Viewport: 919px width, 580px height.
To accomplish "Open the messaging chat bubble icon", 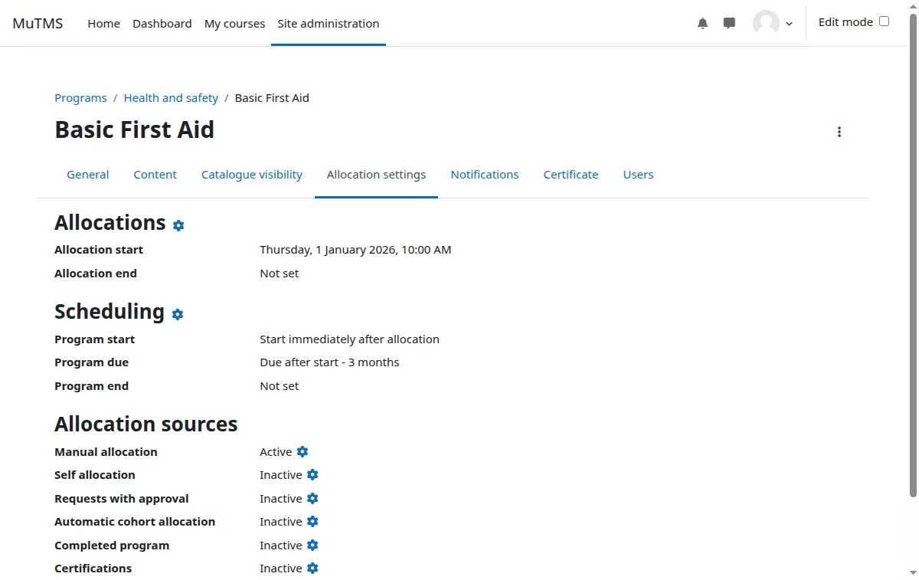I will pos(729,24).
